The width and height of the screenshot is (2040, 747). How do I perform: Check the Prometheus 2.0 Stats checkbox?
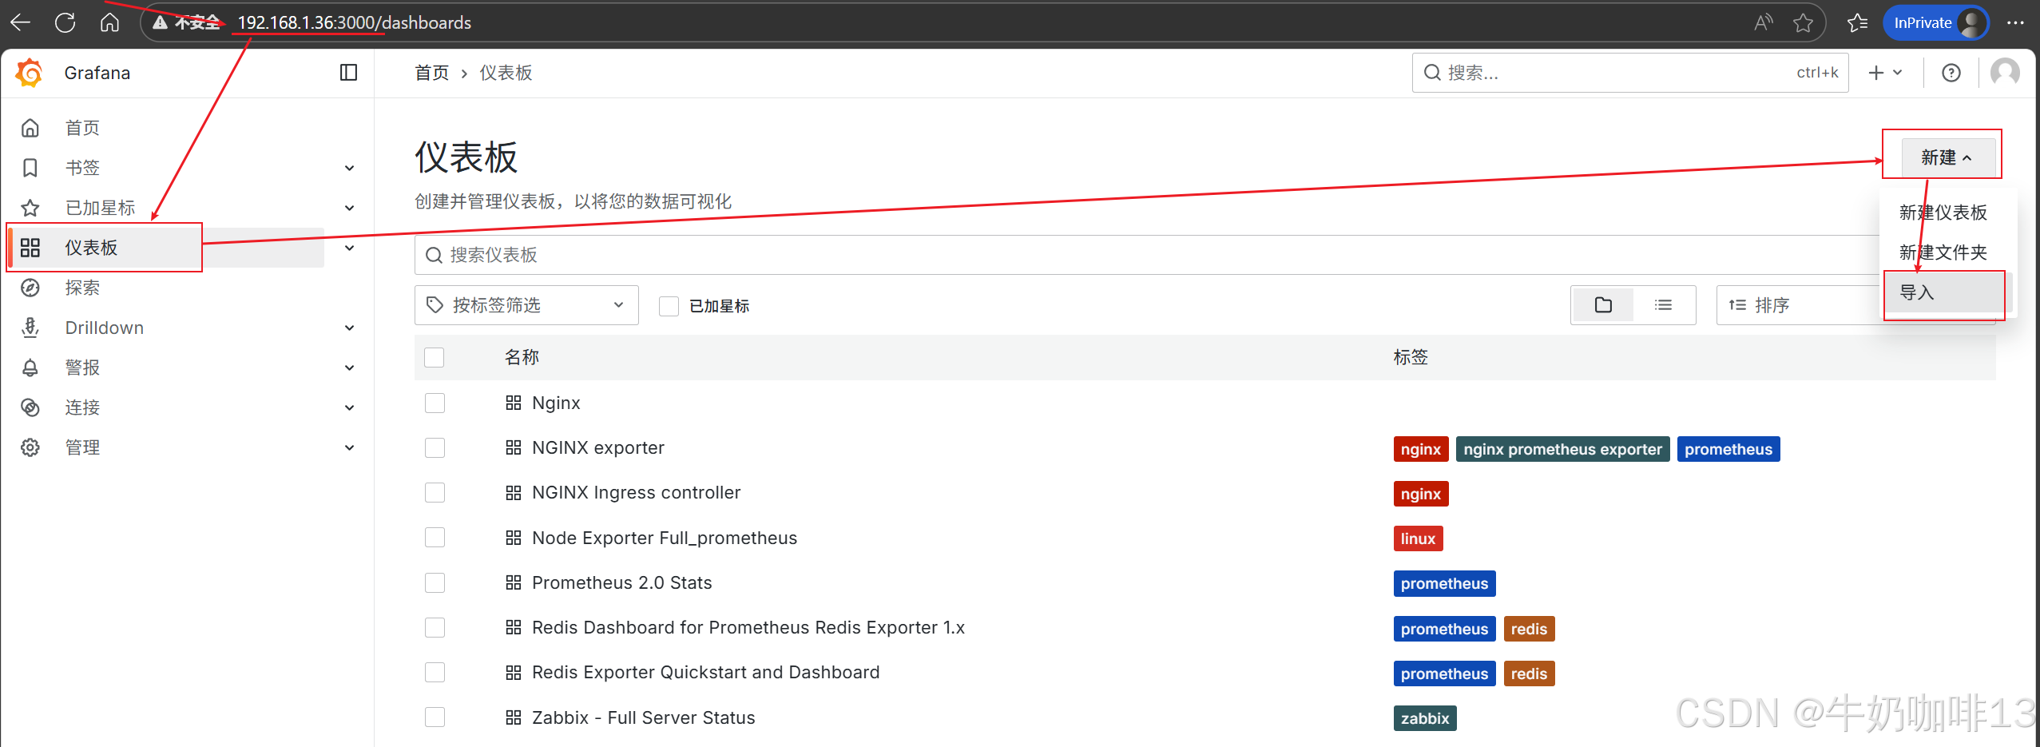click(x=435, y=582)
